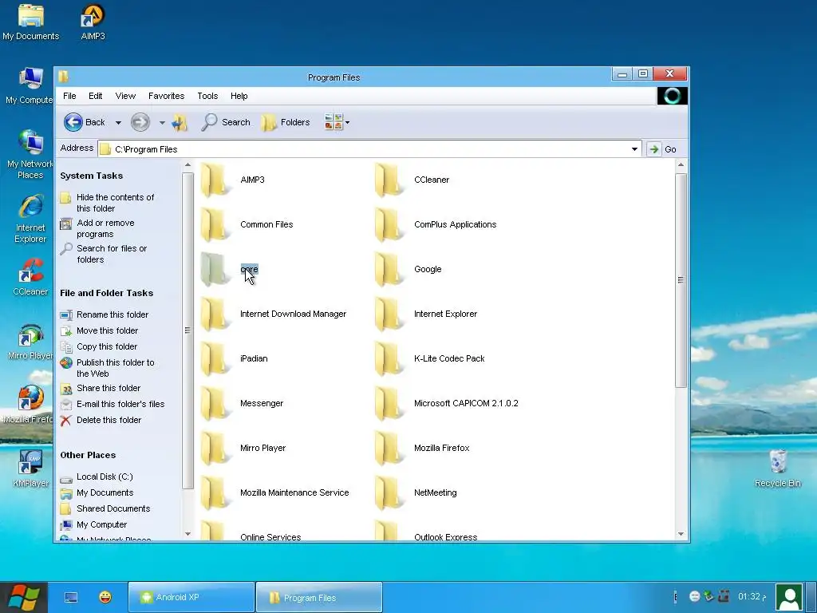Click the smiley quick launch icon
817x613 pixels.
pyautogui.click(x=105, y=597)
